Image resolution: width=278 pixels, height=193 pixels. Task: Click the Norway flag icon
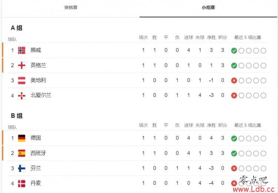tap(21, 50)
